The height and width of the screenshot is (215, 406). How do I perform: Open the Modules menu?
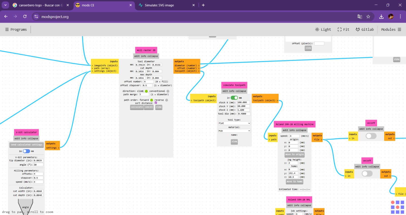(391, 29)
